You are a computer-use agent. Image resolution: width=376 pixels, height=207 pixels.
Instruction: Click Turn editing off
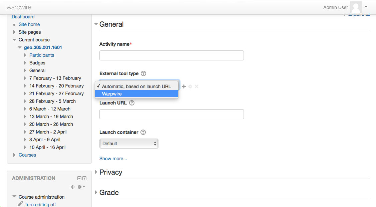pos(40,204)
